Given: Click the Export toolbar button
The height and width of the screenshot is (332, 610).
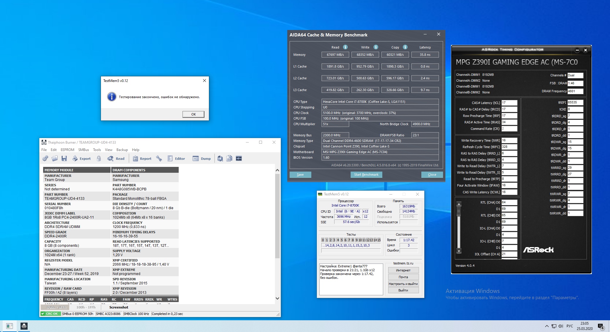Looking at the screenshot, I should coord(82,159).
